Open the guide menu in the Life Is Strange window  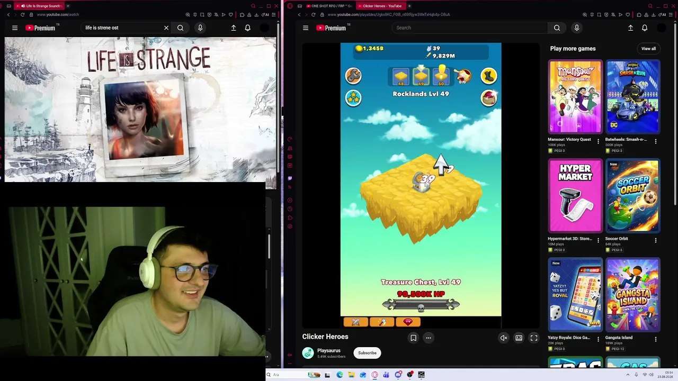15,28
